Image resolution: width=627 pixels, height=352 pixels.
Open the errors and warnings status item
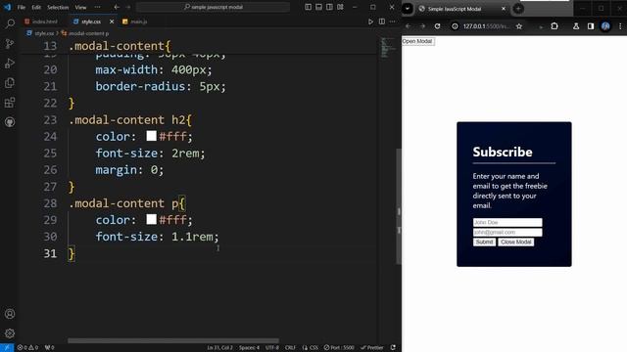(27, 348)
